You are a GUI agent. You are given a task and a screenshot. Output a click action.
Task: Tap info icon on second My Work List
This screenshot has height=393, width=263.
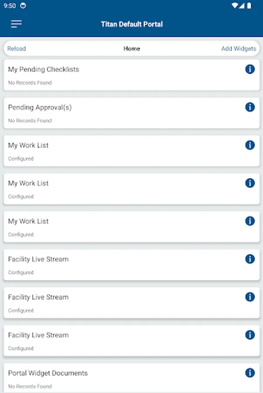[x=250, y=183]
